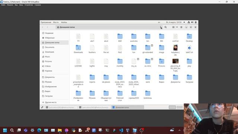Open Microsoft Edge from taskbar
238x134 pixels.
coord(39,130)
